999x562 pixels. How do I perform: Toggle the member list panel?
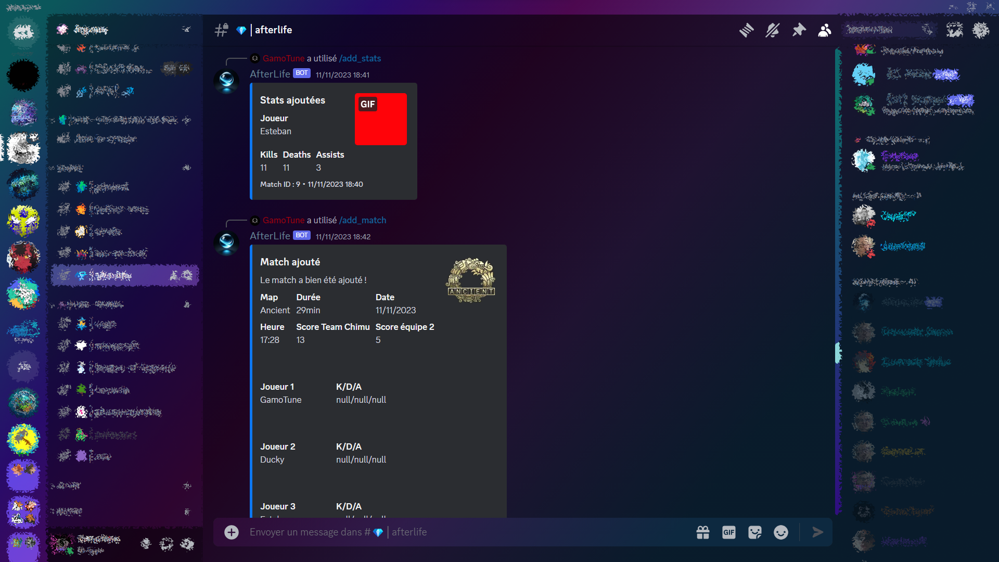click(825, 30)
